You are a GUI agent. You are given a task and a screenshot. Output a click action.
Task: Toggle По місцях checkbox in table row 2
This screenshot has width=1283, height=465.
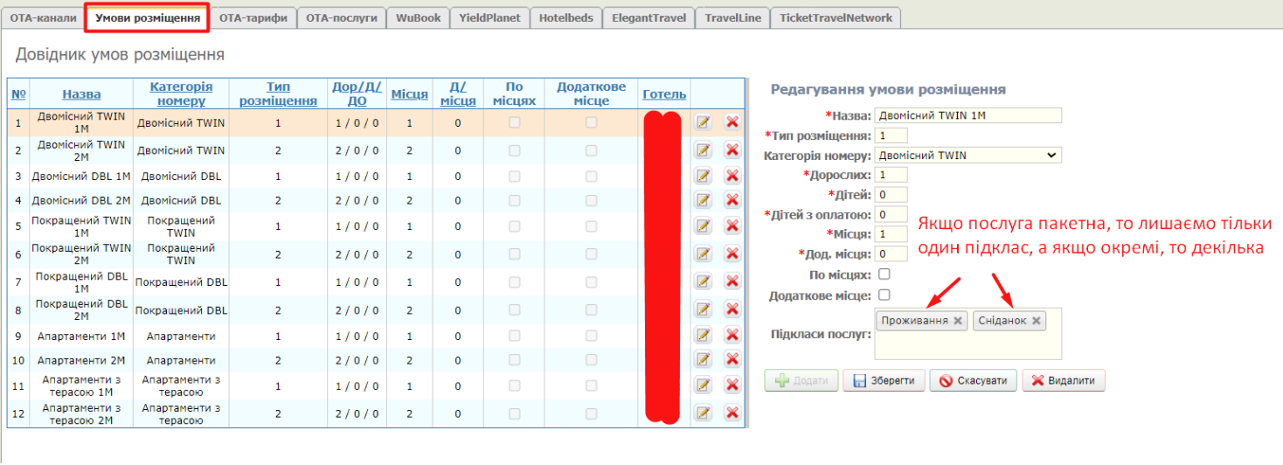(x=514, y=150)
